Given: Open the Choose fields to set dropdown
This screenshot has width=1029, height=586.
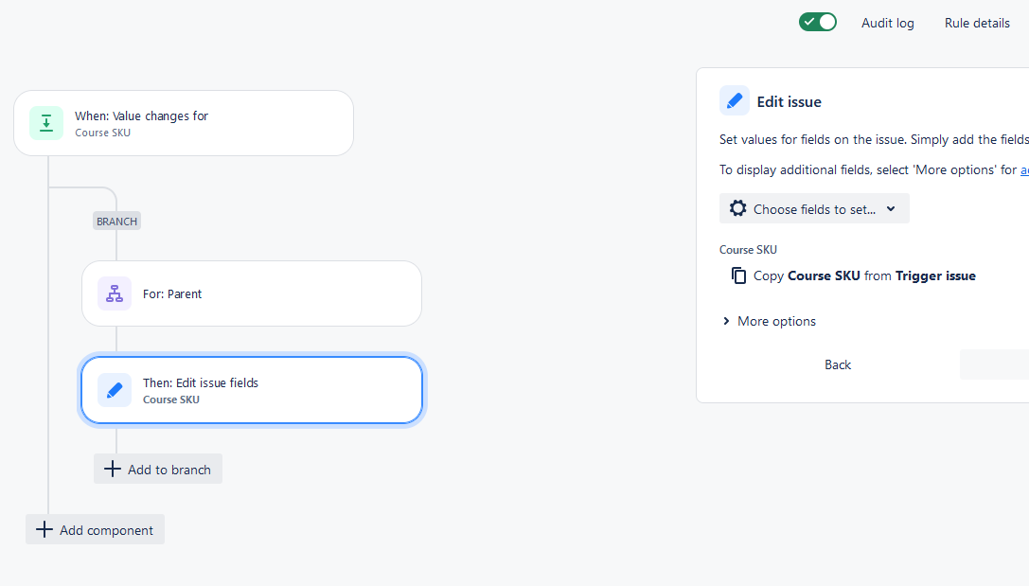Looking at the screenshot, I should [x=814, y=208].
